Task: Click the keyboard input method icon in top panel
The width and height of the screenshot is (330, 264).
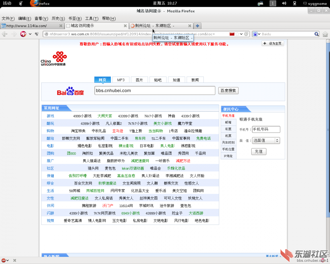Action: click(261, 3)
